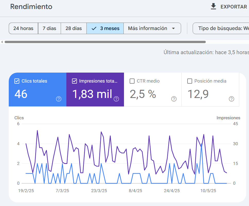The image size is (249, 206).
Task: Expand the Más información dropdown
Action: point(152,28)
